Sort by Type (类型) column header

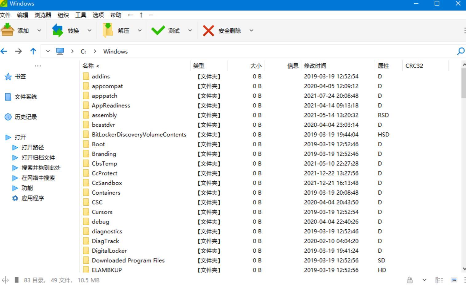tap(209, 66)
